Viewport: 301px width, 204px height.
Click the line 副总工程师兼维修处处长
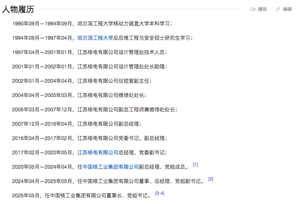[x=95, y=110]
